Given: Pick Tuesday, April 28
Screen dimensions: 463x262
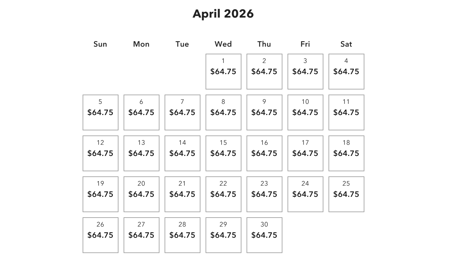Looking at the screenshot, I should (182, 235).
